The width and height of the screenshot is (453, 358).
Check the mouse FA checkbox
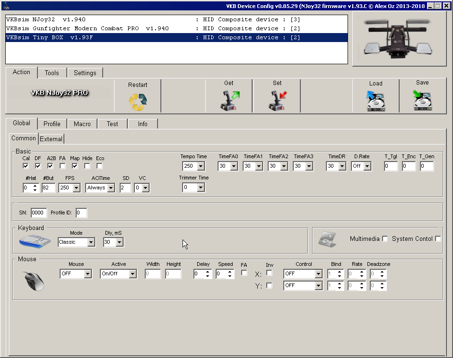coord(244,273)
